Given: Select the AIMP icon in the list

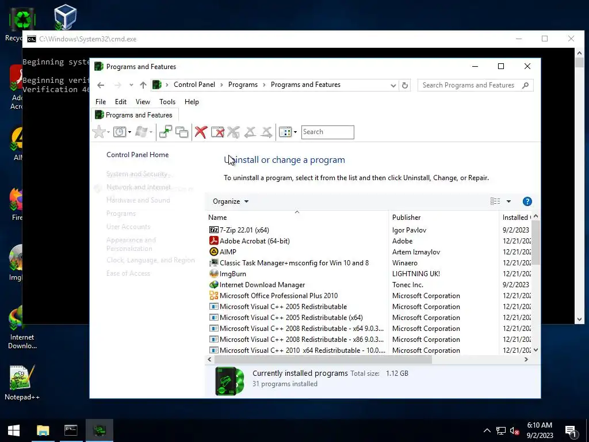Looking at the screenshot, I should coord(214,252).
